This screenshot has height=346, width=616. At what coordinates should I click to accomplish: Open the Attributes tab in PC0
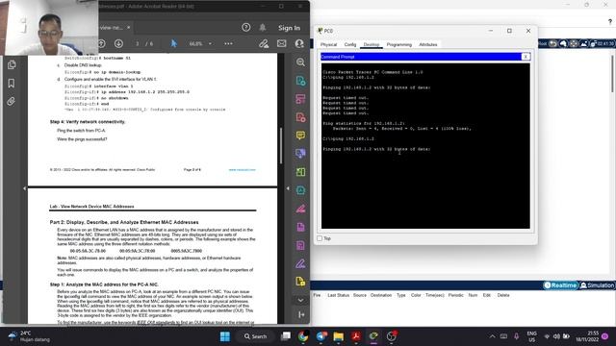(427, 45)
